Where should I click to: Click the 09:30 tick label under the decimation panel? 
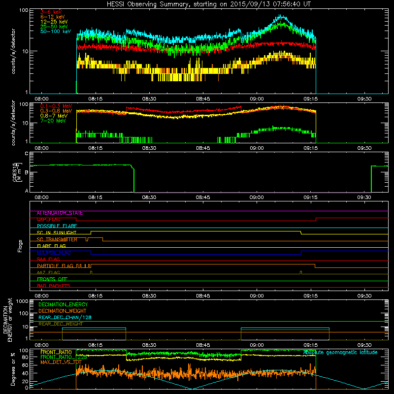point(364,345)
